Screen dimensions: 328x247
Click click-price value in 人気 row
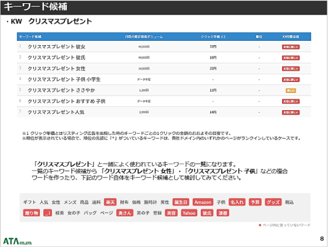213,112
